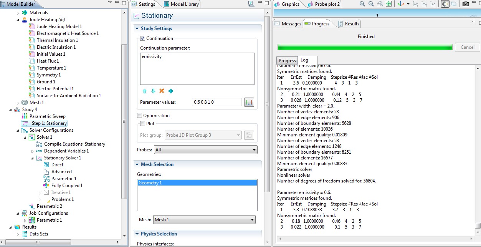Add a continuation parameter with plus icon
The height and width of the screenshot is (247, 481).
coord(171,91)
